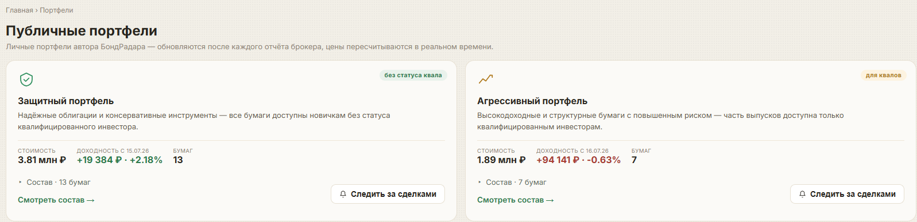The height and width of the screenshot is (222, 917).
Task: Open the Главная breadcrumb link
Action: point(20,10)
